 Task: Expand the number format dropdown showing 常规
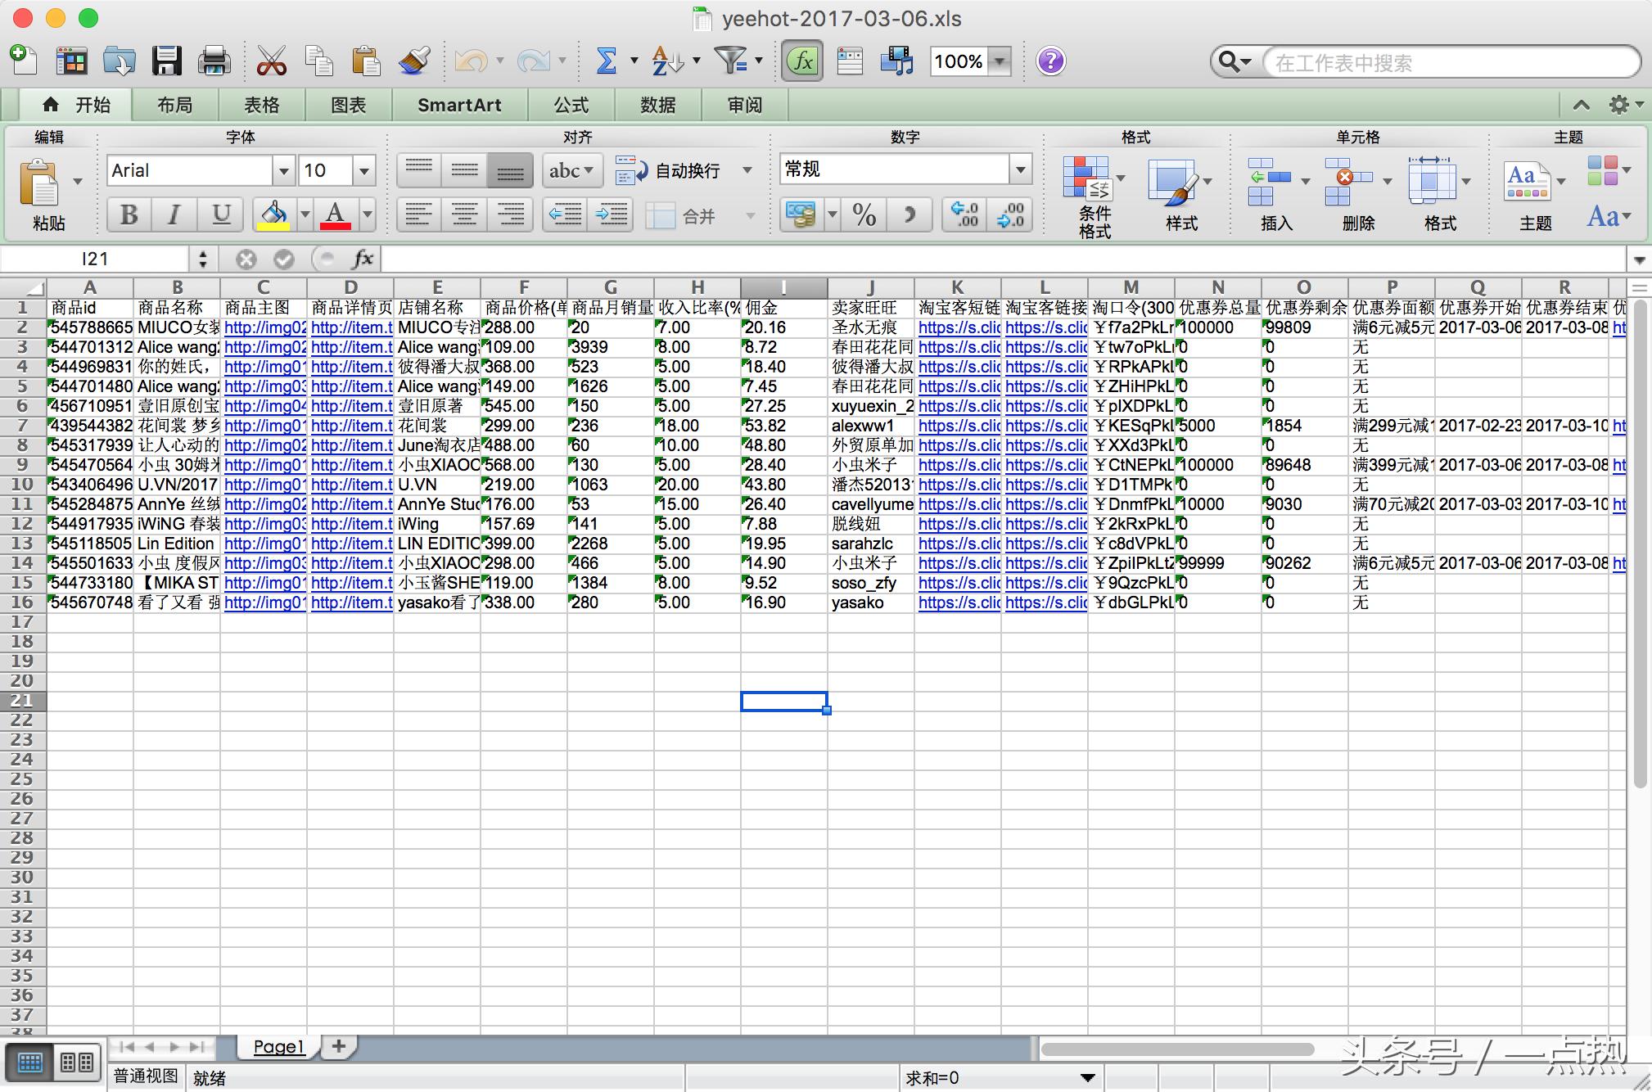click(x=1020, y=169)
